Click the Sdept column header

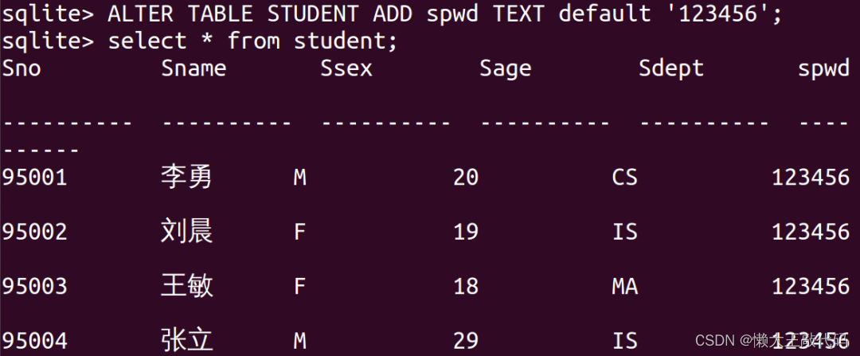[670, 69]
